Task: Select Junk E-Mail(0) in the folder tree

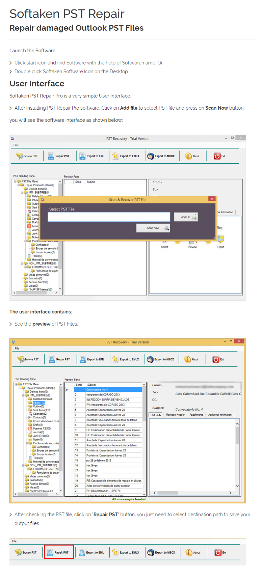Action: coord(41,436)
